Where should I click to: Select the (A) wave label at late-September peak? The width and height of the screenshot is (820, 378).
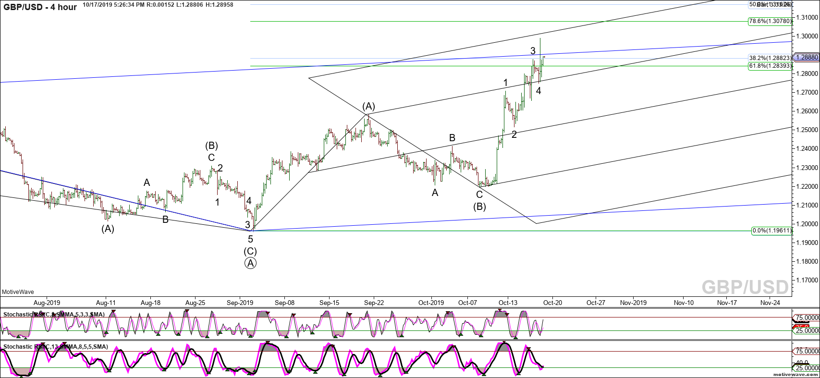(368, 106)
